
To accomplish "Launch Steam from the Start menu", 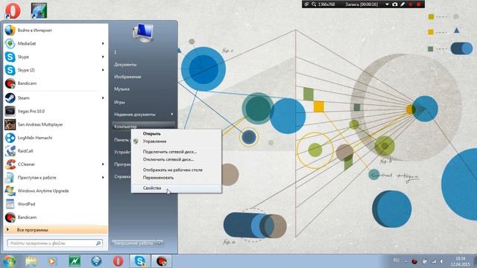I will point(55,98).
